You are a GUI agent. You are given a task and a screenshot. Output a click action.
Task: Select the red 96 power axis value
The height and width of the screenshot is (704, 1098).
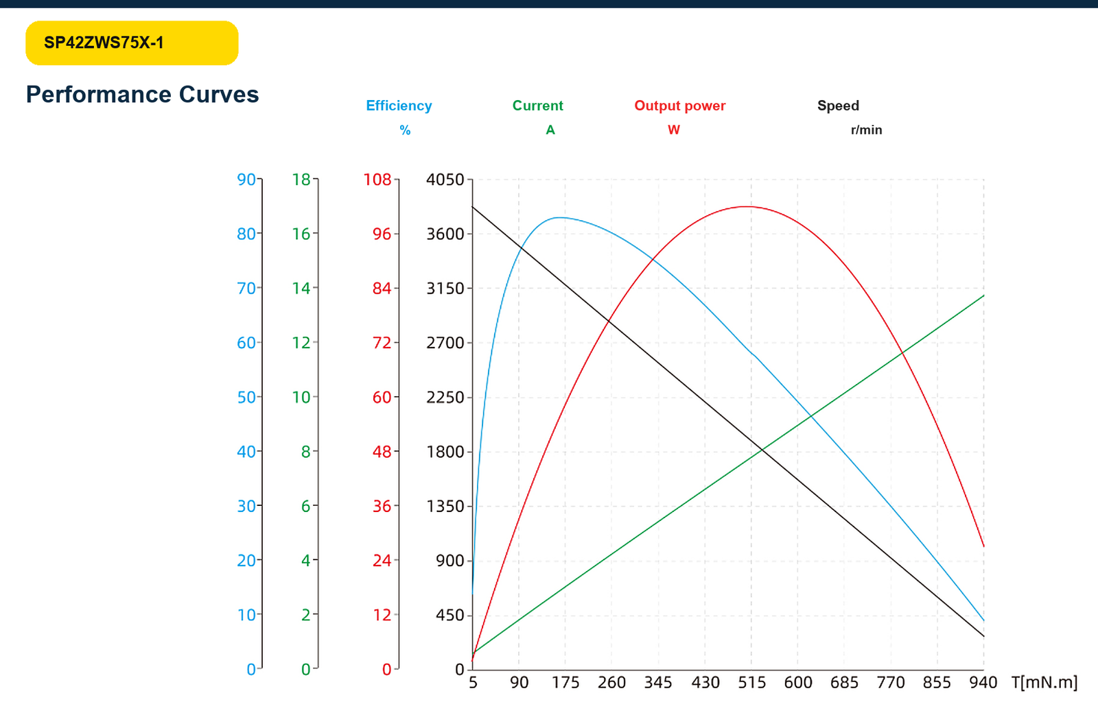[382, 234]
